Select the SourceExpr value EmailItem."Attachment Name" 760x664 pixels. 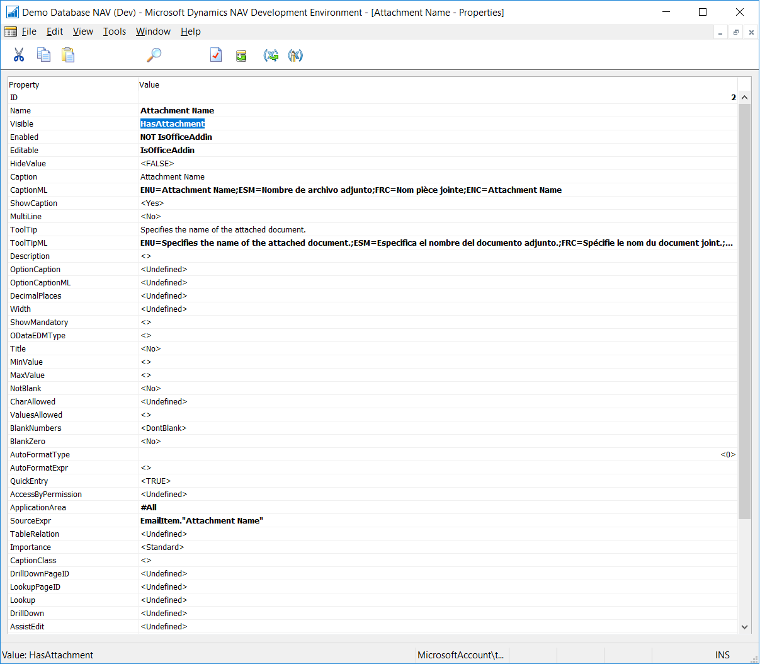(201, 521)
